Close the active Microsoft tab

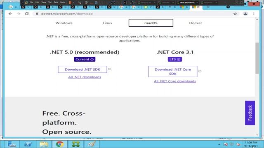[x=198, y=7]
